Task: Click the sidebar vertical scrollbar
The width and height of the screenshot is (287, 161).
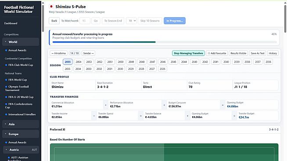Action: [43, 18]
